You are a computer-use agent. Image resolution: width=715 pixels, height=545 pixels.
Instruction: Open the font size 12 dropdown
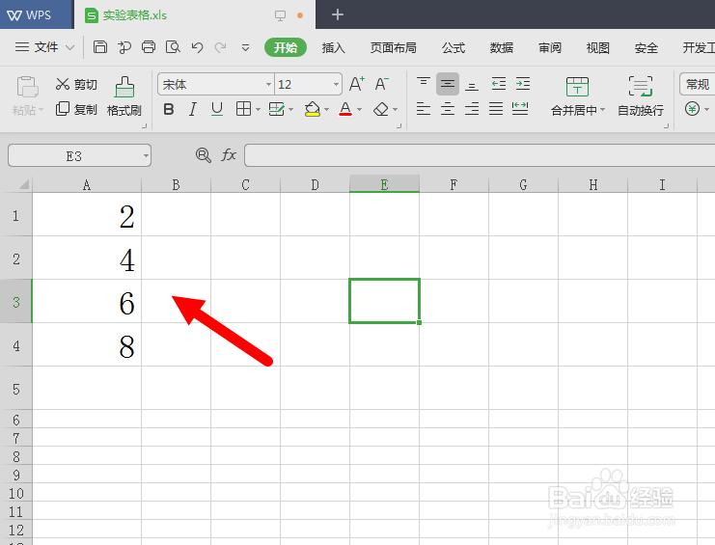(336, 84)
